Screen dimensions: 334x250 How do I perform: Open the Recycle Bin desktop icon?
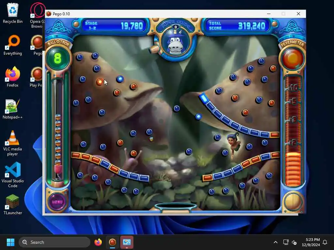pyautogui.click(x=13, y=13)
